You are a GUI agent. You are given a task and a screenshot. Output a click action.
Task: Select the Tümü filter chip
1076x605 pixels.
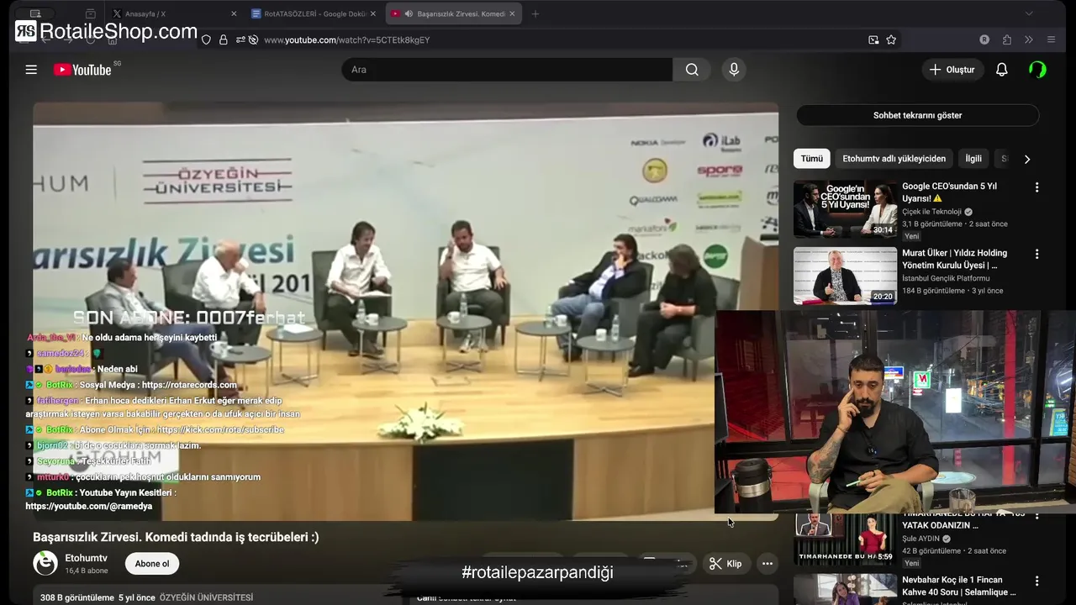tap(811, 159)
